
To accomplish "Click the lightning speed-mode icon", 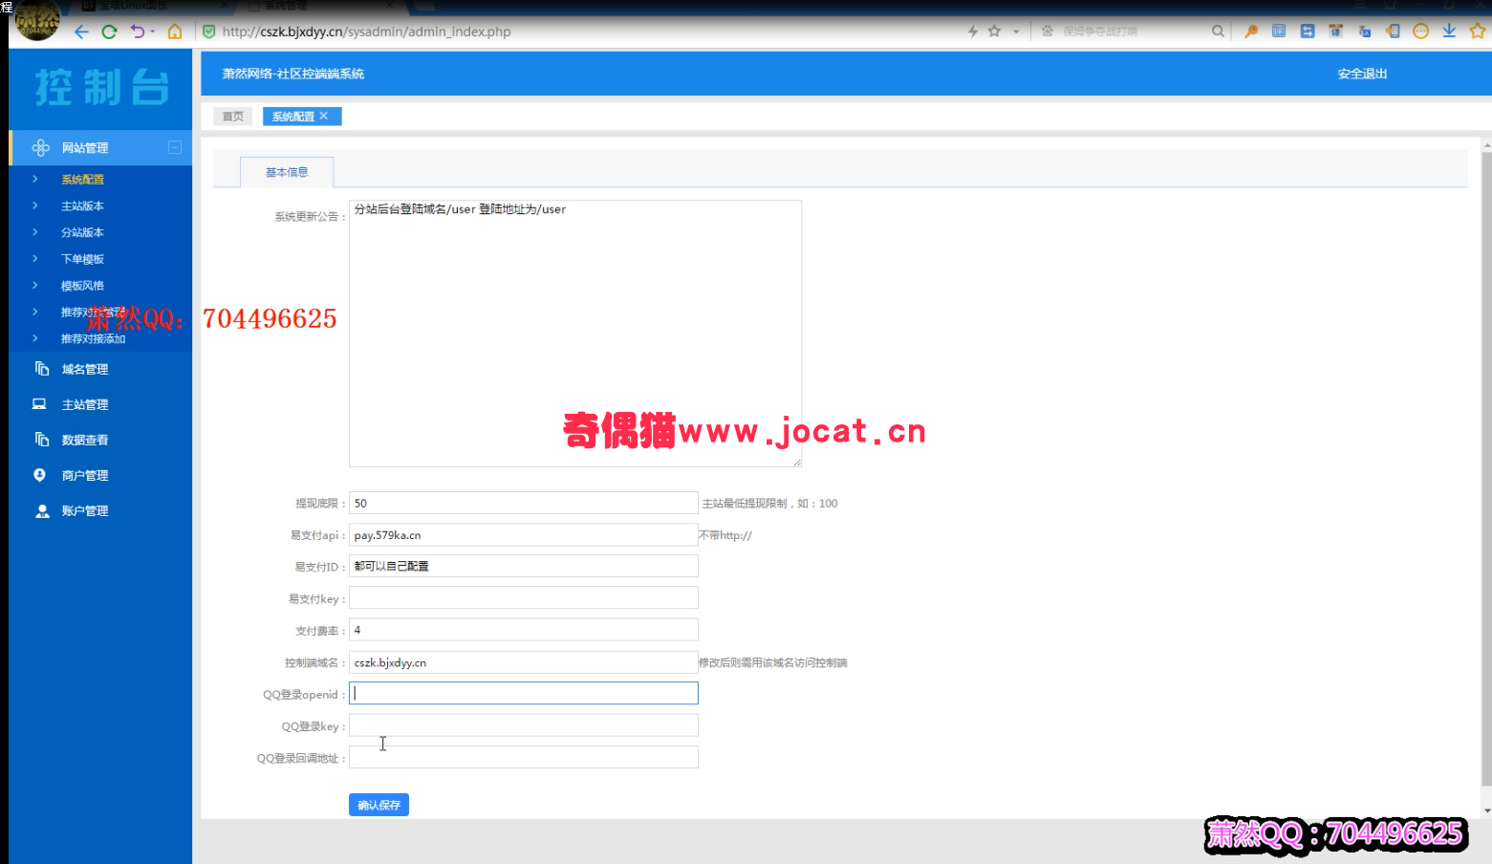I will [x=973, y=32].
